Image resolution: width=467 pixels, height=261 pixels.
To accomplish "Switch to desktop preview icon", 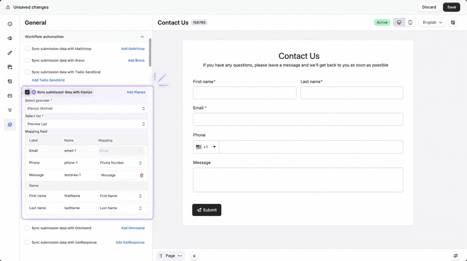I will pyautogui.click(x=399, y=23).
